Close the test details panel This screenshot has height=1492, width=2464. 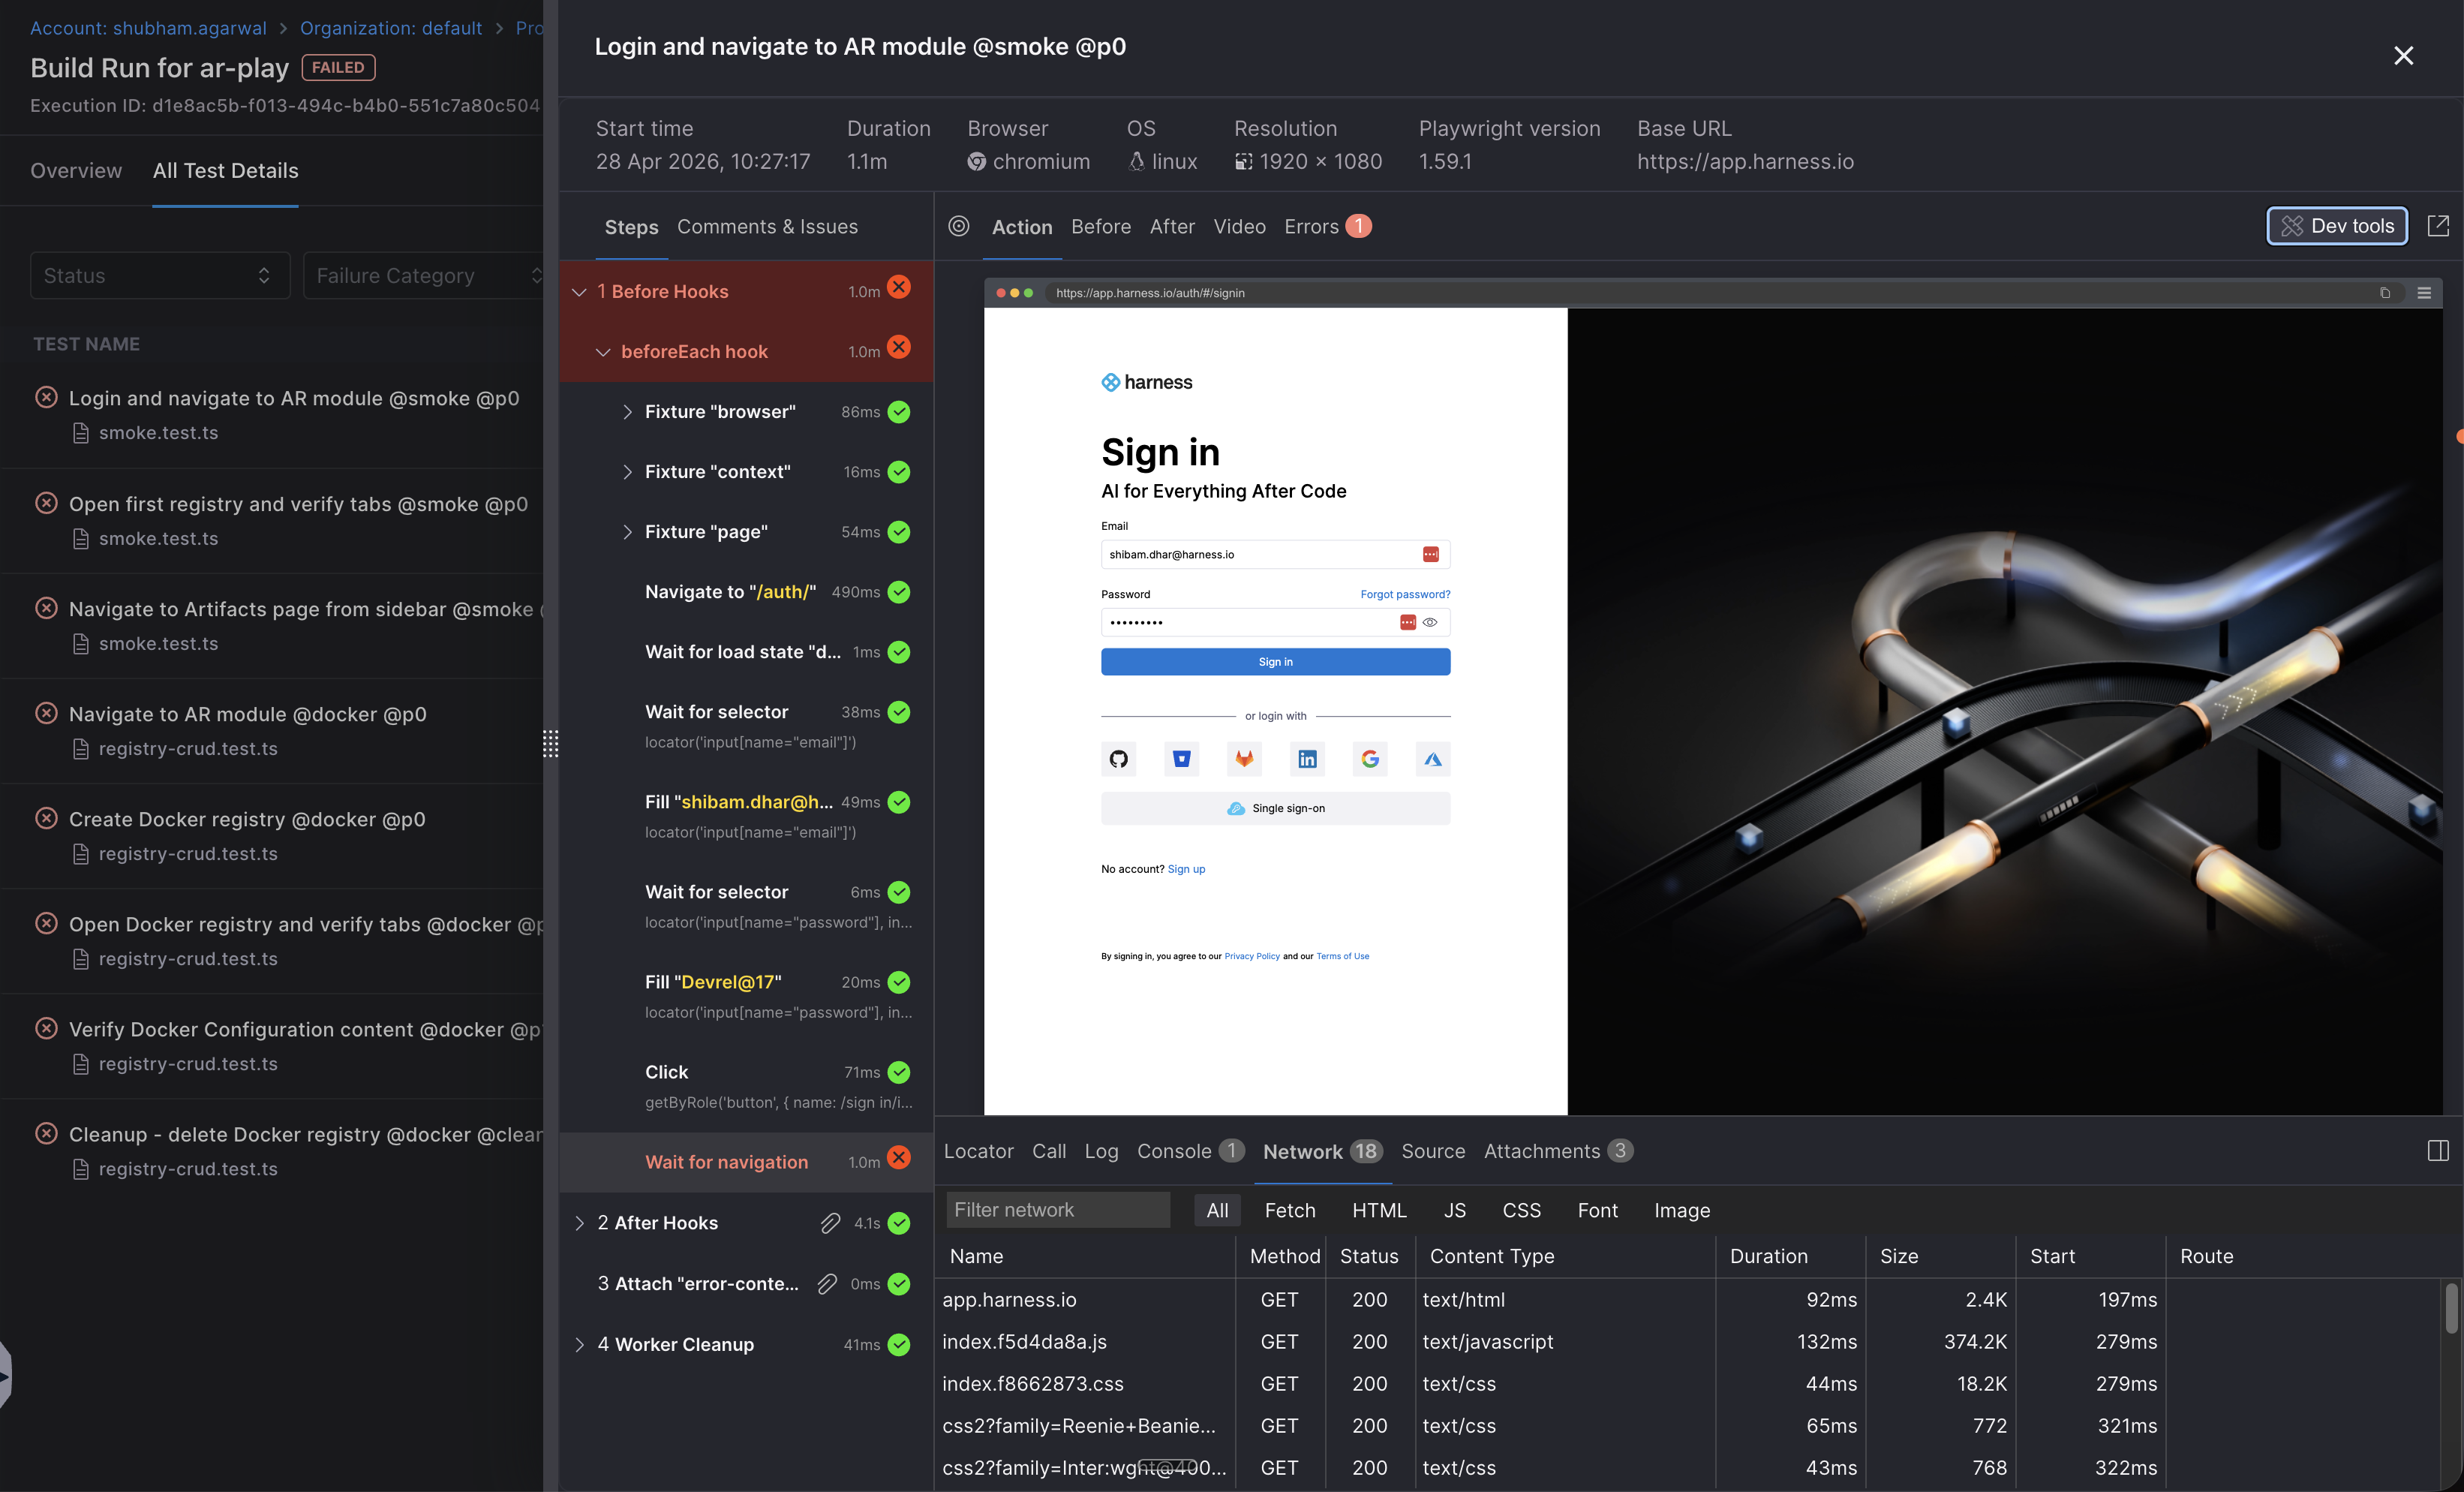coord(2404,56)
